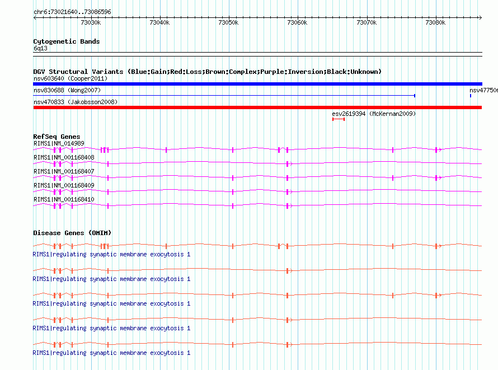
Task: Select the DGV Structural Variants track title
Action: (x=208, y=72)
